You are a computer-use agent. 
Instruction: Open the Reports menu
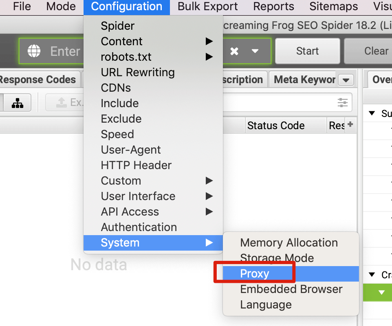[273, 7]
